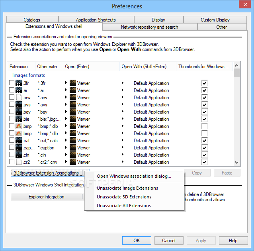254x251 pixels.
Task: Sort by the Extension column header
Action: (x=21, y=67)
